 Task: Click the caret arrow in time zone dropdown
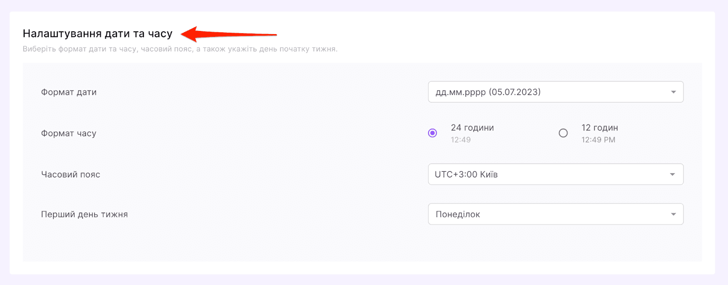coord(672,175)
